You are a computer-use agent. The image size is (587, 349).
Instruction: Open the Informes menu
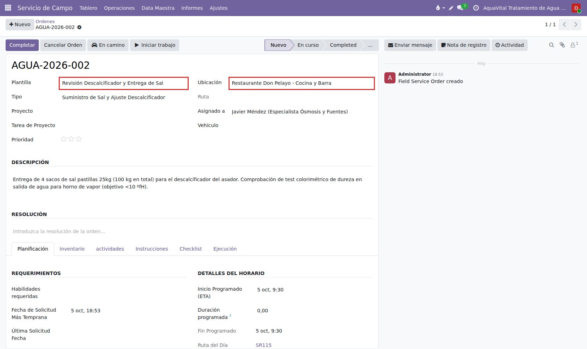(192, 8)
